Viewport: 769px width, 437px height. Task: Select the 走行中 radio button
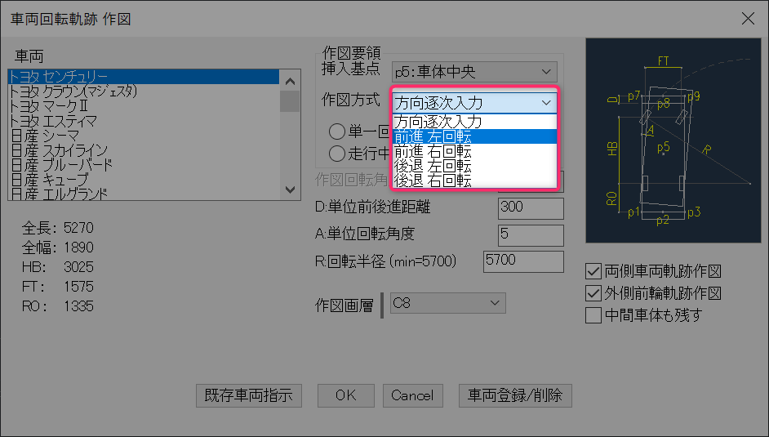(337, 154)
